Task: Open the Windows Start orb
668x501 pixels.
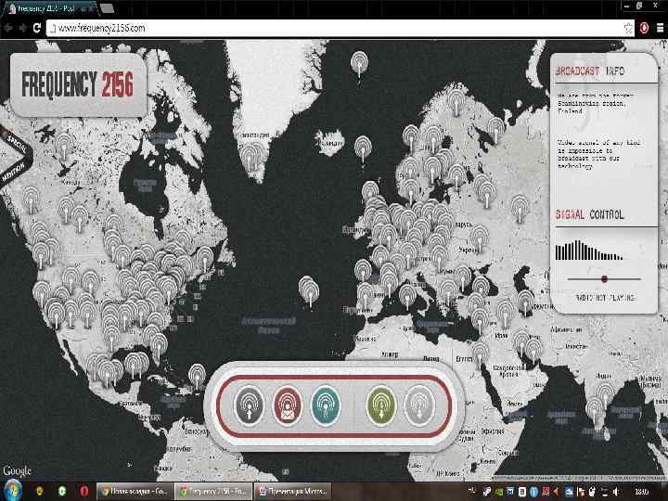Action: [13, 491]
